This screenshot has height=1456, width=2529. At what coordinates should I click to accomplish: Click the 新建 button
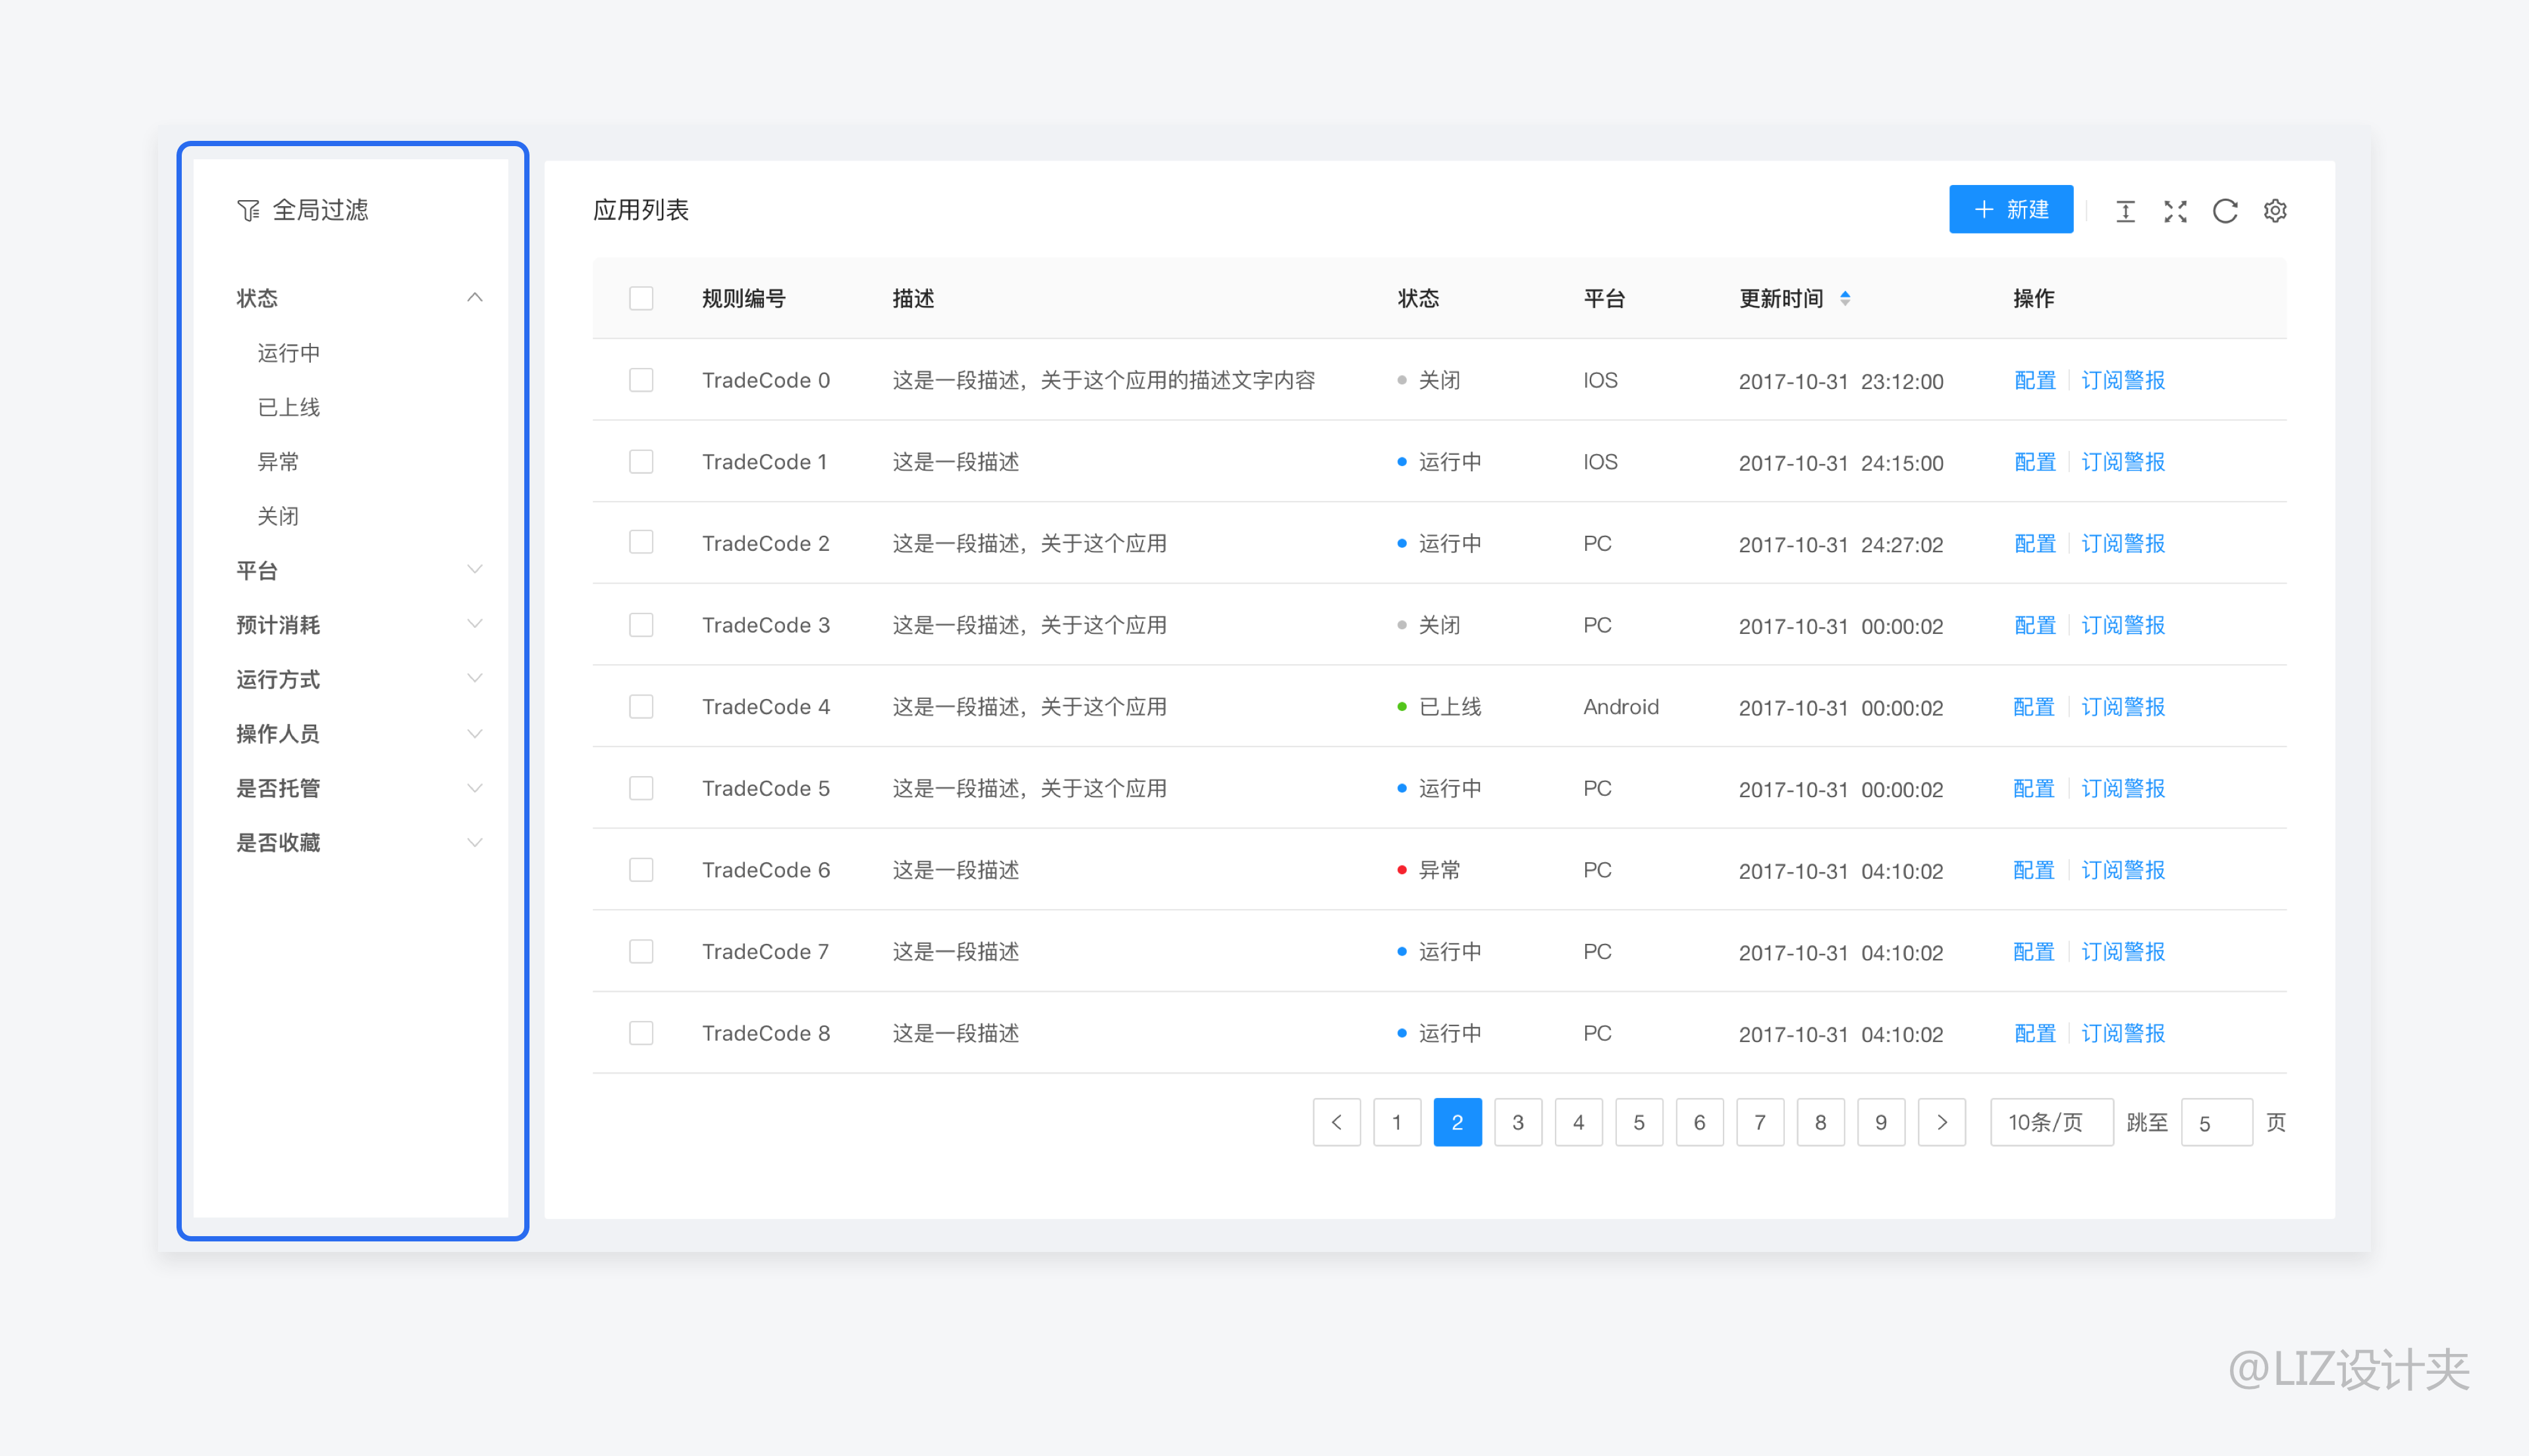tap(2011, 209)
